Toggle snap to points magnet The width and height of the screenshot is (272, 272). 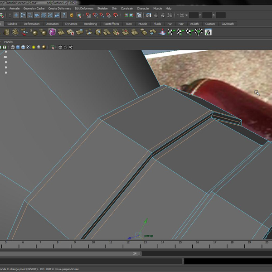pyautogui.click(x=102, y=15)
